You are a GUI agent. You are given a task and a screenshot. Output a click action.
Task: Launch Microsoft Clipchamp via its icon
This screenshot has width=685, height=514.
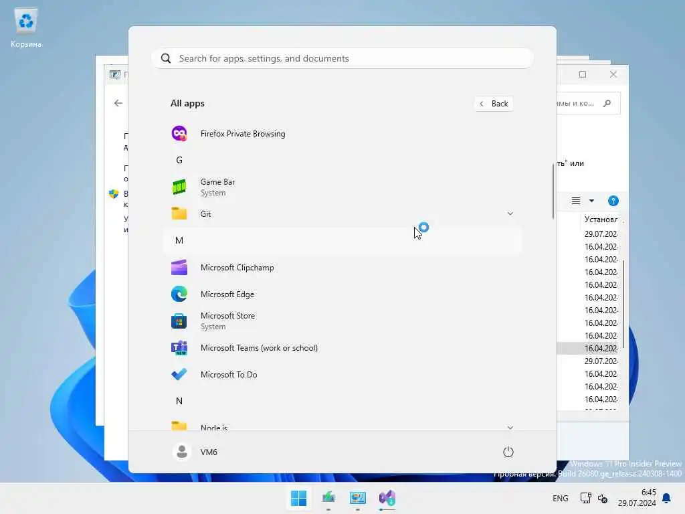pyautogui.click(x=179, y=268)
